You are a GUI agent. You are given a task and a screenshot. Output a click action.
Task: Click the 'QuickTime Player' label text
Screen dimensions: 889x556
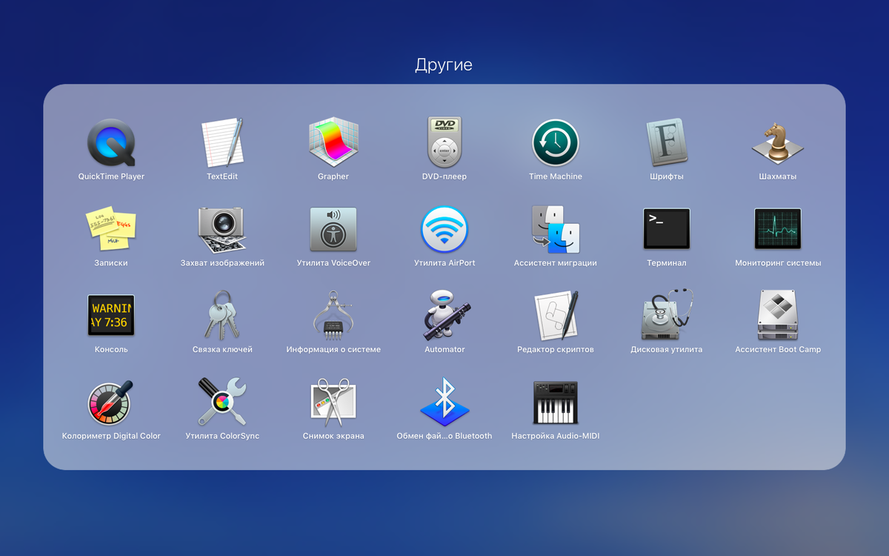tap(111, 176)
